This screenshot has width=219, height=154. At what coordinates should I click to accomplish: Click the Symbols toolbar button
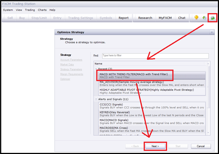106,18
